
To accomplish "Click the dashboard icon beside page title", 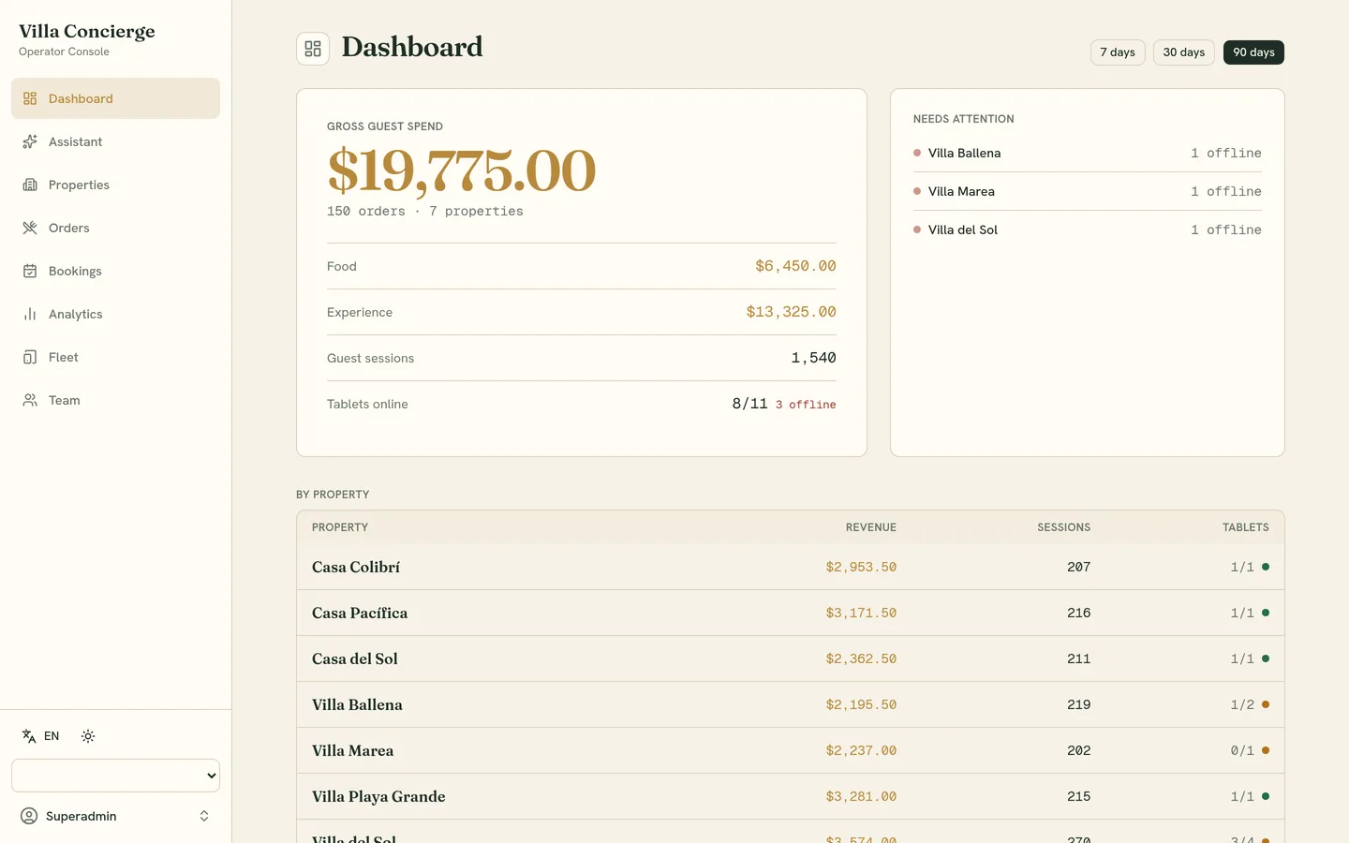I will pyautogui.click(x=313, y=49).
